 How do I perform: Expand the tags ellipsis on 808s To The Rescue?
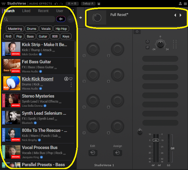(x=59, y=137)
